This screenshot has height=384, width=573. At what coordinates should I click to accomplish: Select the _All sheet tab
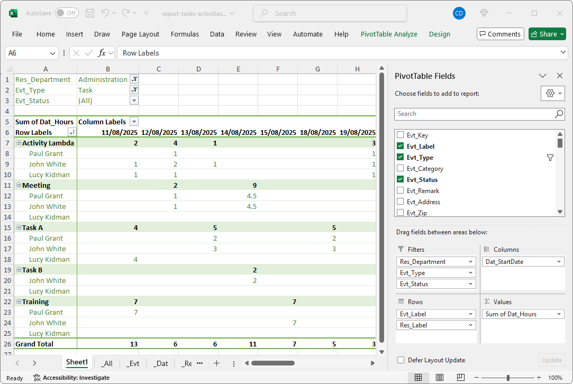[107, 363]
